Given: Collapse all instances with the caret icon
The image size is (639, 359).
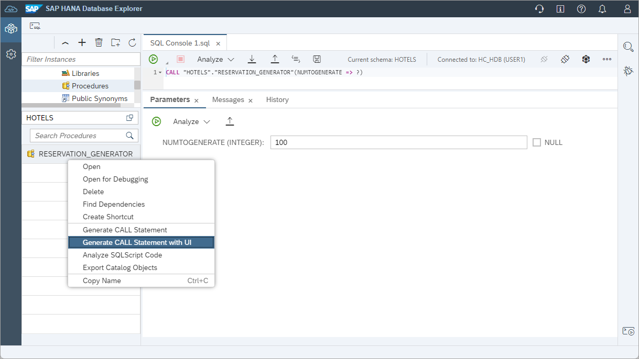Looking at the screenshot, I should (65, 43).
